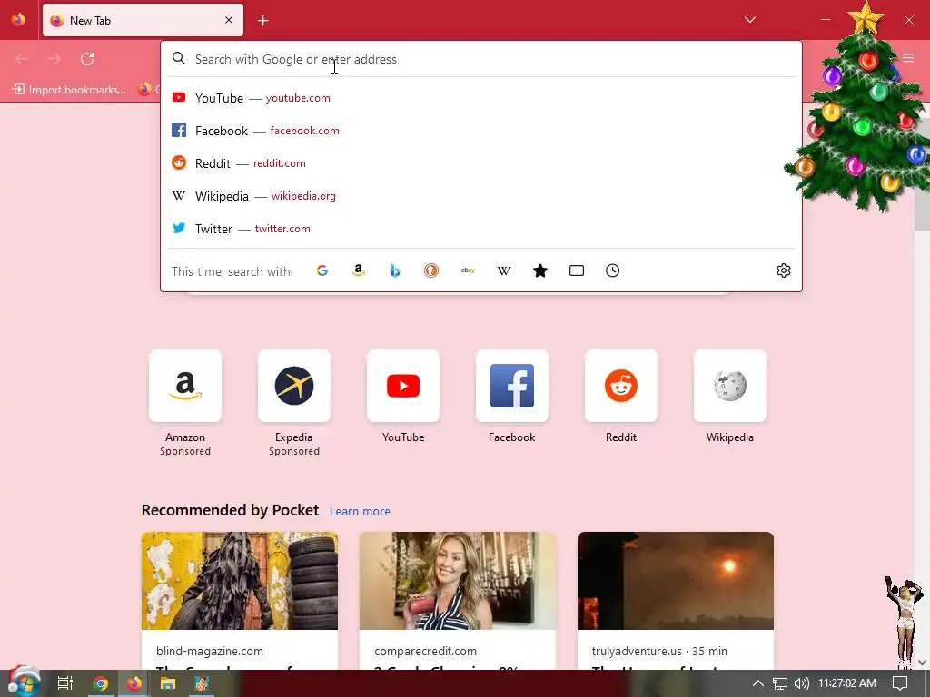Click the "Recommended by Pocket" heading
930x697 pixels.
[x=230, y=510]
